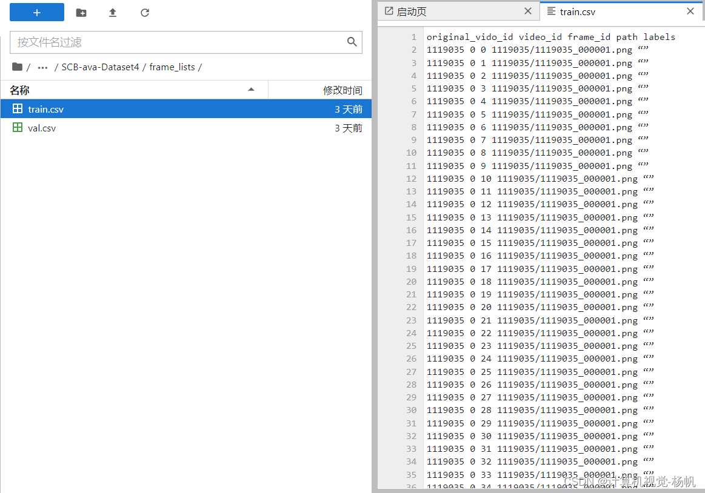Click the val.csv spreadsheet icon
Viewport: 705px width, 493px height.
click(18, 128)
